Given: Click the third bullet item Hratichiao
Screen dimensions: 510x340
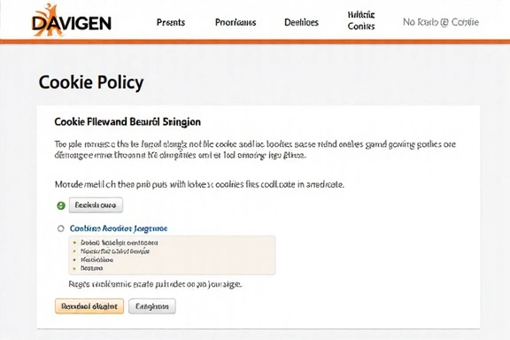Looking at the screenshot, I should (x=97, y=260).
